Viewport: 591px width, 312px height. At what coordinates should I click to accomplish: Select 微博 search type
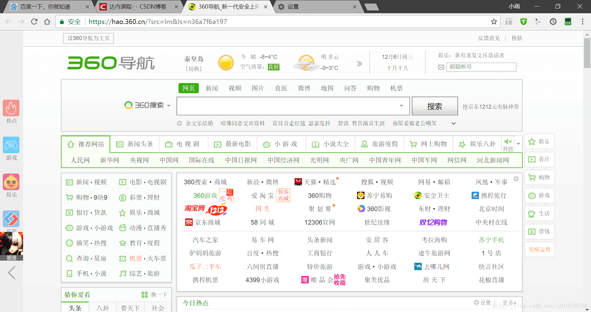[304, 88]
